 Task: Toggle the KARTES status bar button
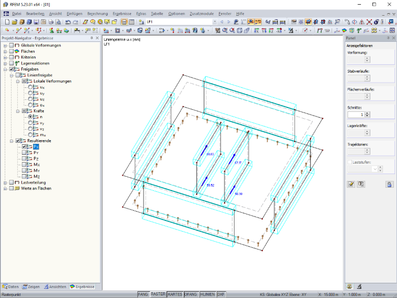click(175, 294)
